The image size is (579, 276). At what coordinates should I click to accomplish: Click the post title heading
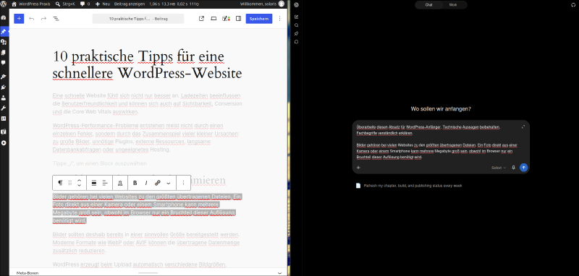tap(148, 65)
